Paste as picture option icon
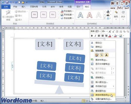The width and height of the screenshot is (131, 104). 102,55
